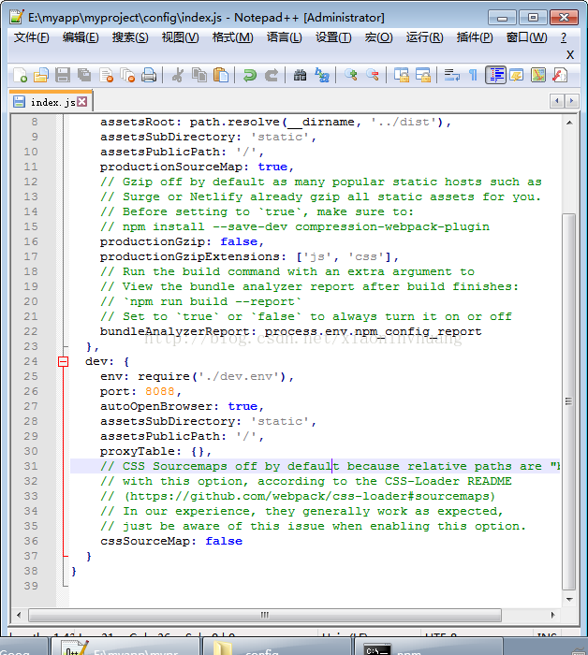The height and width of the screenshot is (655, 588).
Task: Open the 文件(F) menu
Action: click(x=31, y=37)
